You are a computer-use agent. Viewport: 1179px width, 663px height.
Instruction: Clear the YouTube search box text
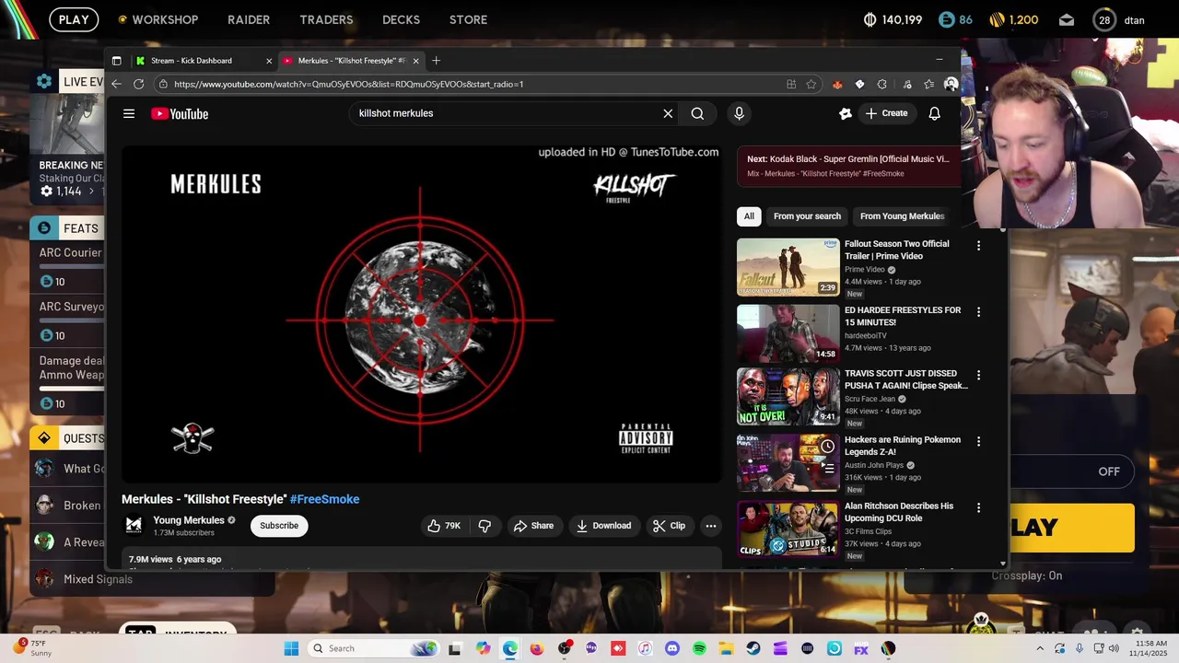pyautogui.click(x=668, y=113)
